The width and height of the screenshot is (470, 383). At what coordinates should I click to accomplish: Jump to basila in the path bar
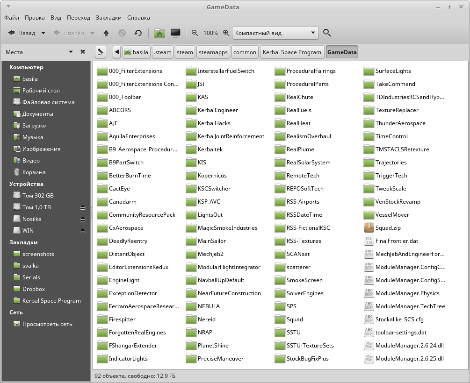pos(136,52)
